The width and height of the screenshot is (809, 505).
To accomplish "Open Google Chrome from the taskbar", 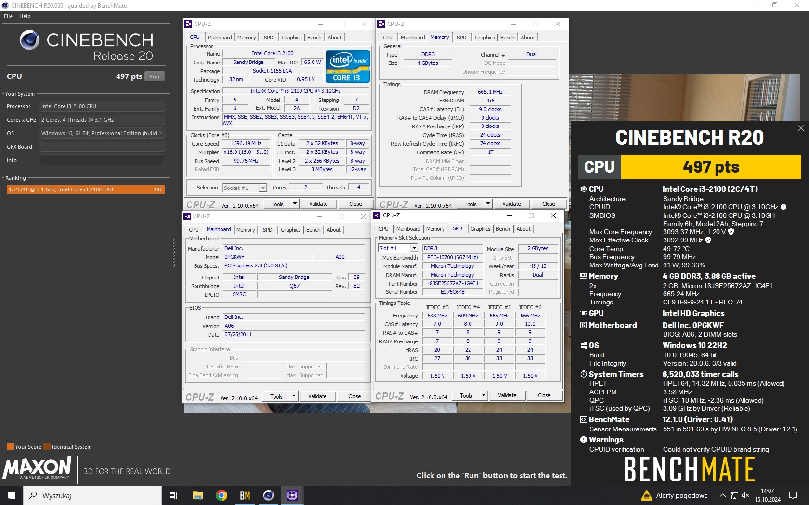I will tap(222, 495).
